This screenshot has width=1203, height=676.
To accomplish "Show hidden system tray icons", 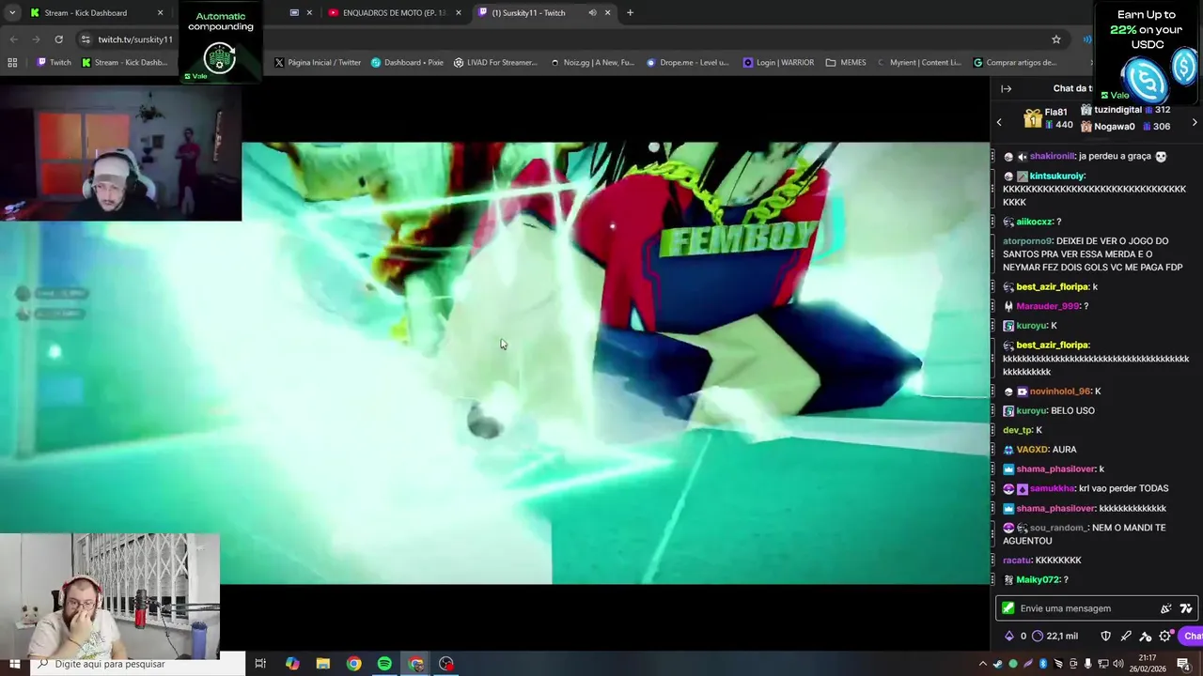I will (x=983, y=664).
